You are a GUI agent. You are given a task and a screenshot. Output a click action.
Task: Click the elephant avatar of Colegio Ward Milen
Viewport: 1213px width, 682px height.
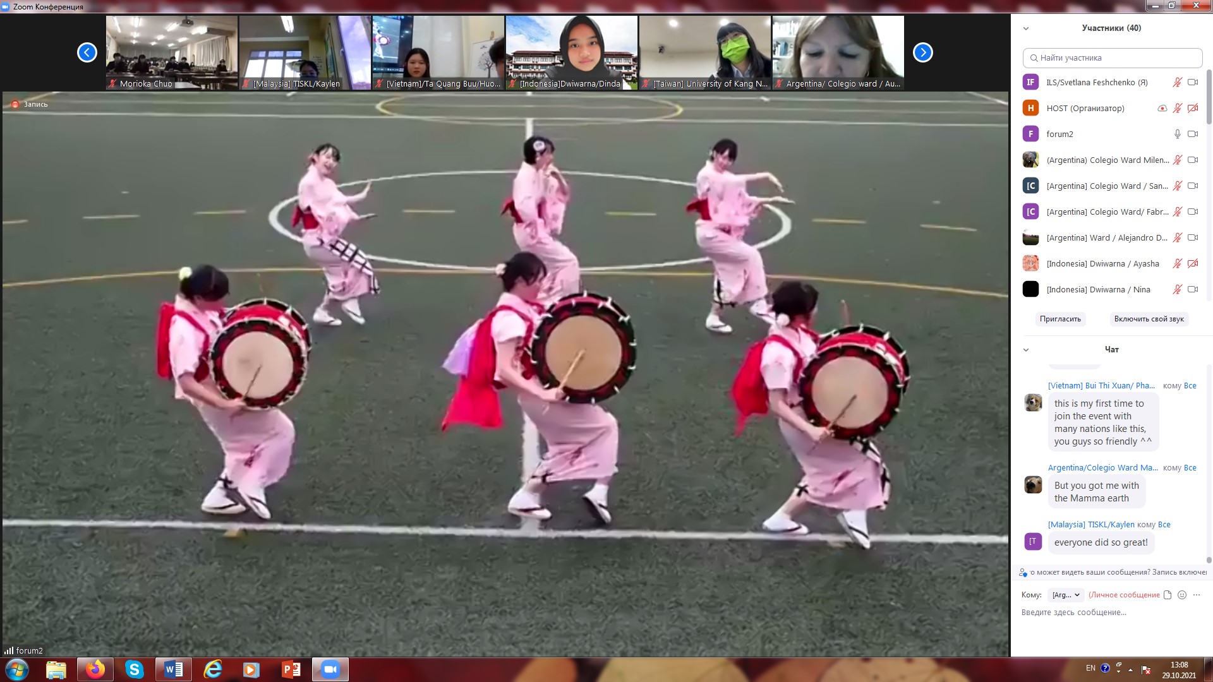(1030, 160)
